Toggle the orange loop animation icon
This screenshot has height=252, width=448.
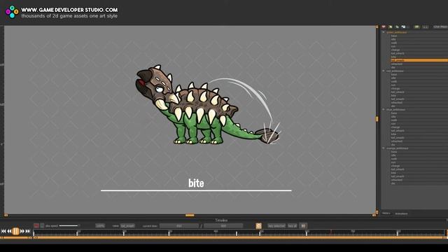click(258, 225)
